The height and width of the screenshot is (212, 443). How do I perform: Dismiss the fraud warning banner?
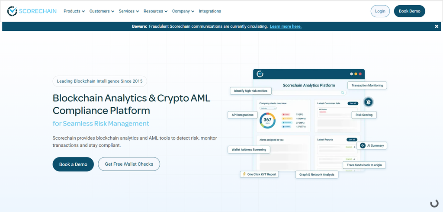437,26
